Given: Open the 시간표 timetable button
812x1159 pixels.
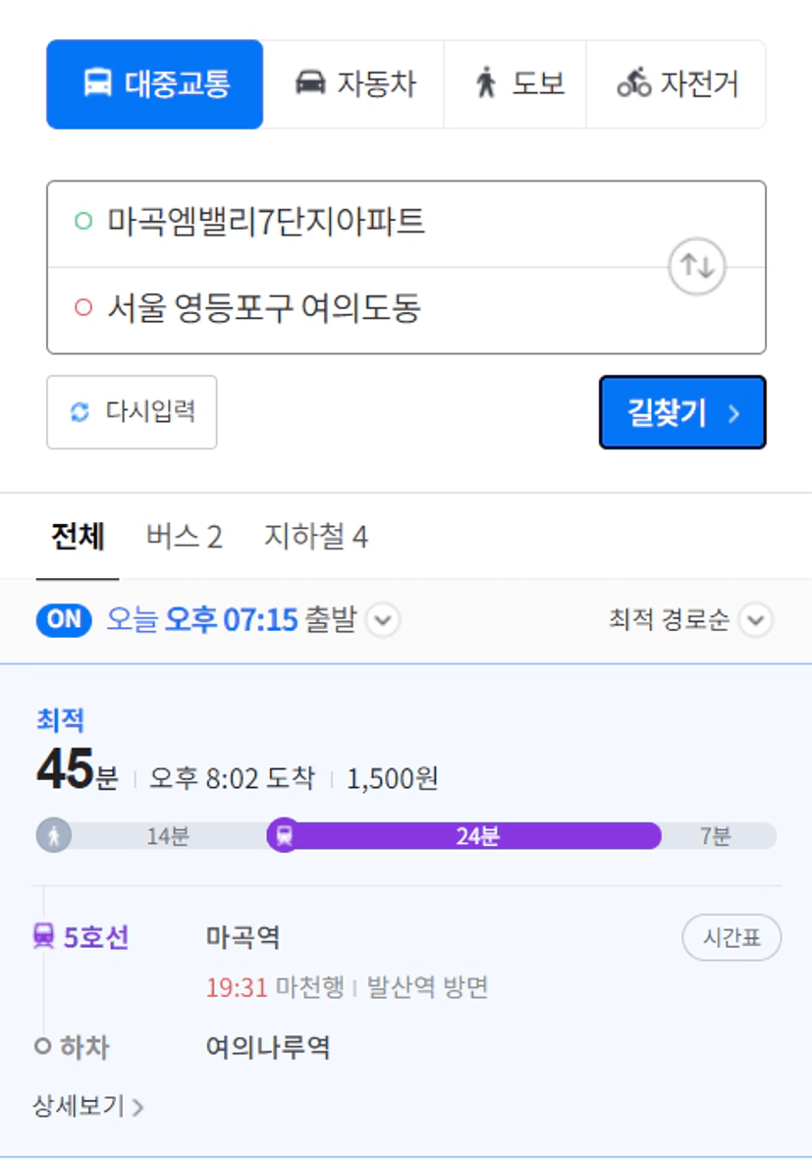Looking at the screenshot, I should click(x=731, y=937).
